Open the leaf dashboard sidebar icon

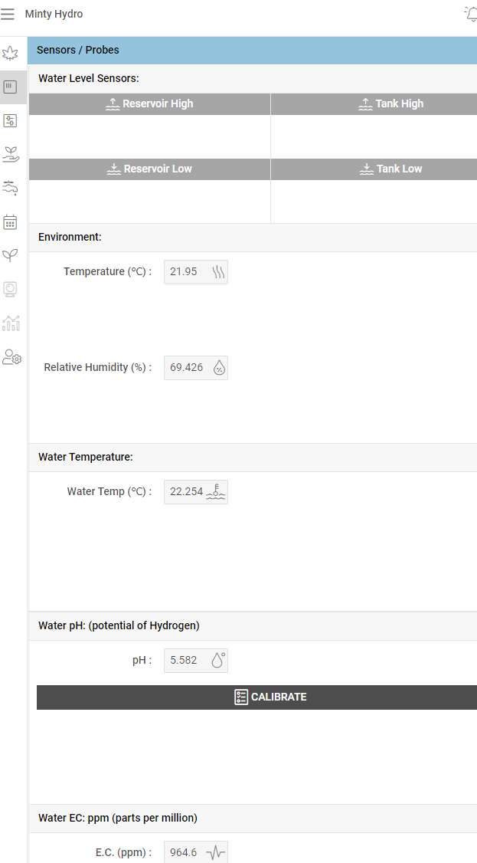[11, 53]
